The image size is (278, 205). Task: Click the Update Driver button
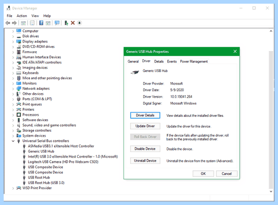click(145, 126)
